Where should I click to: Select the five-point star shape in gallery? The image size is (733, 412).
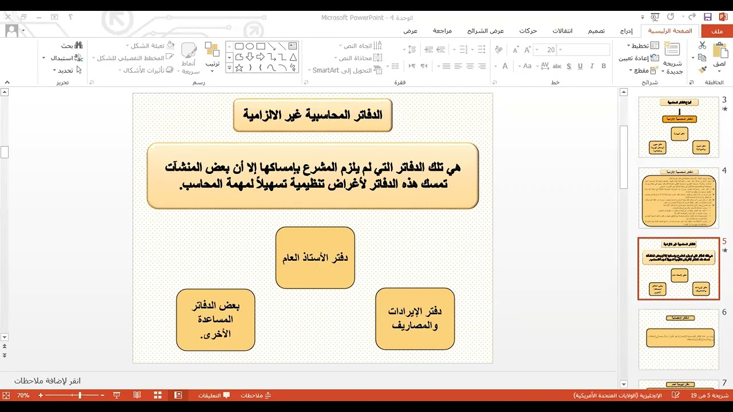tap(239, 68)
